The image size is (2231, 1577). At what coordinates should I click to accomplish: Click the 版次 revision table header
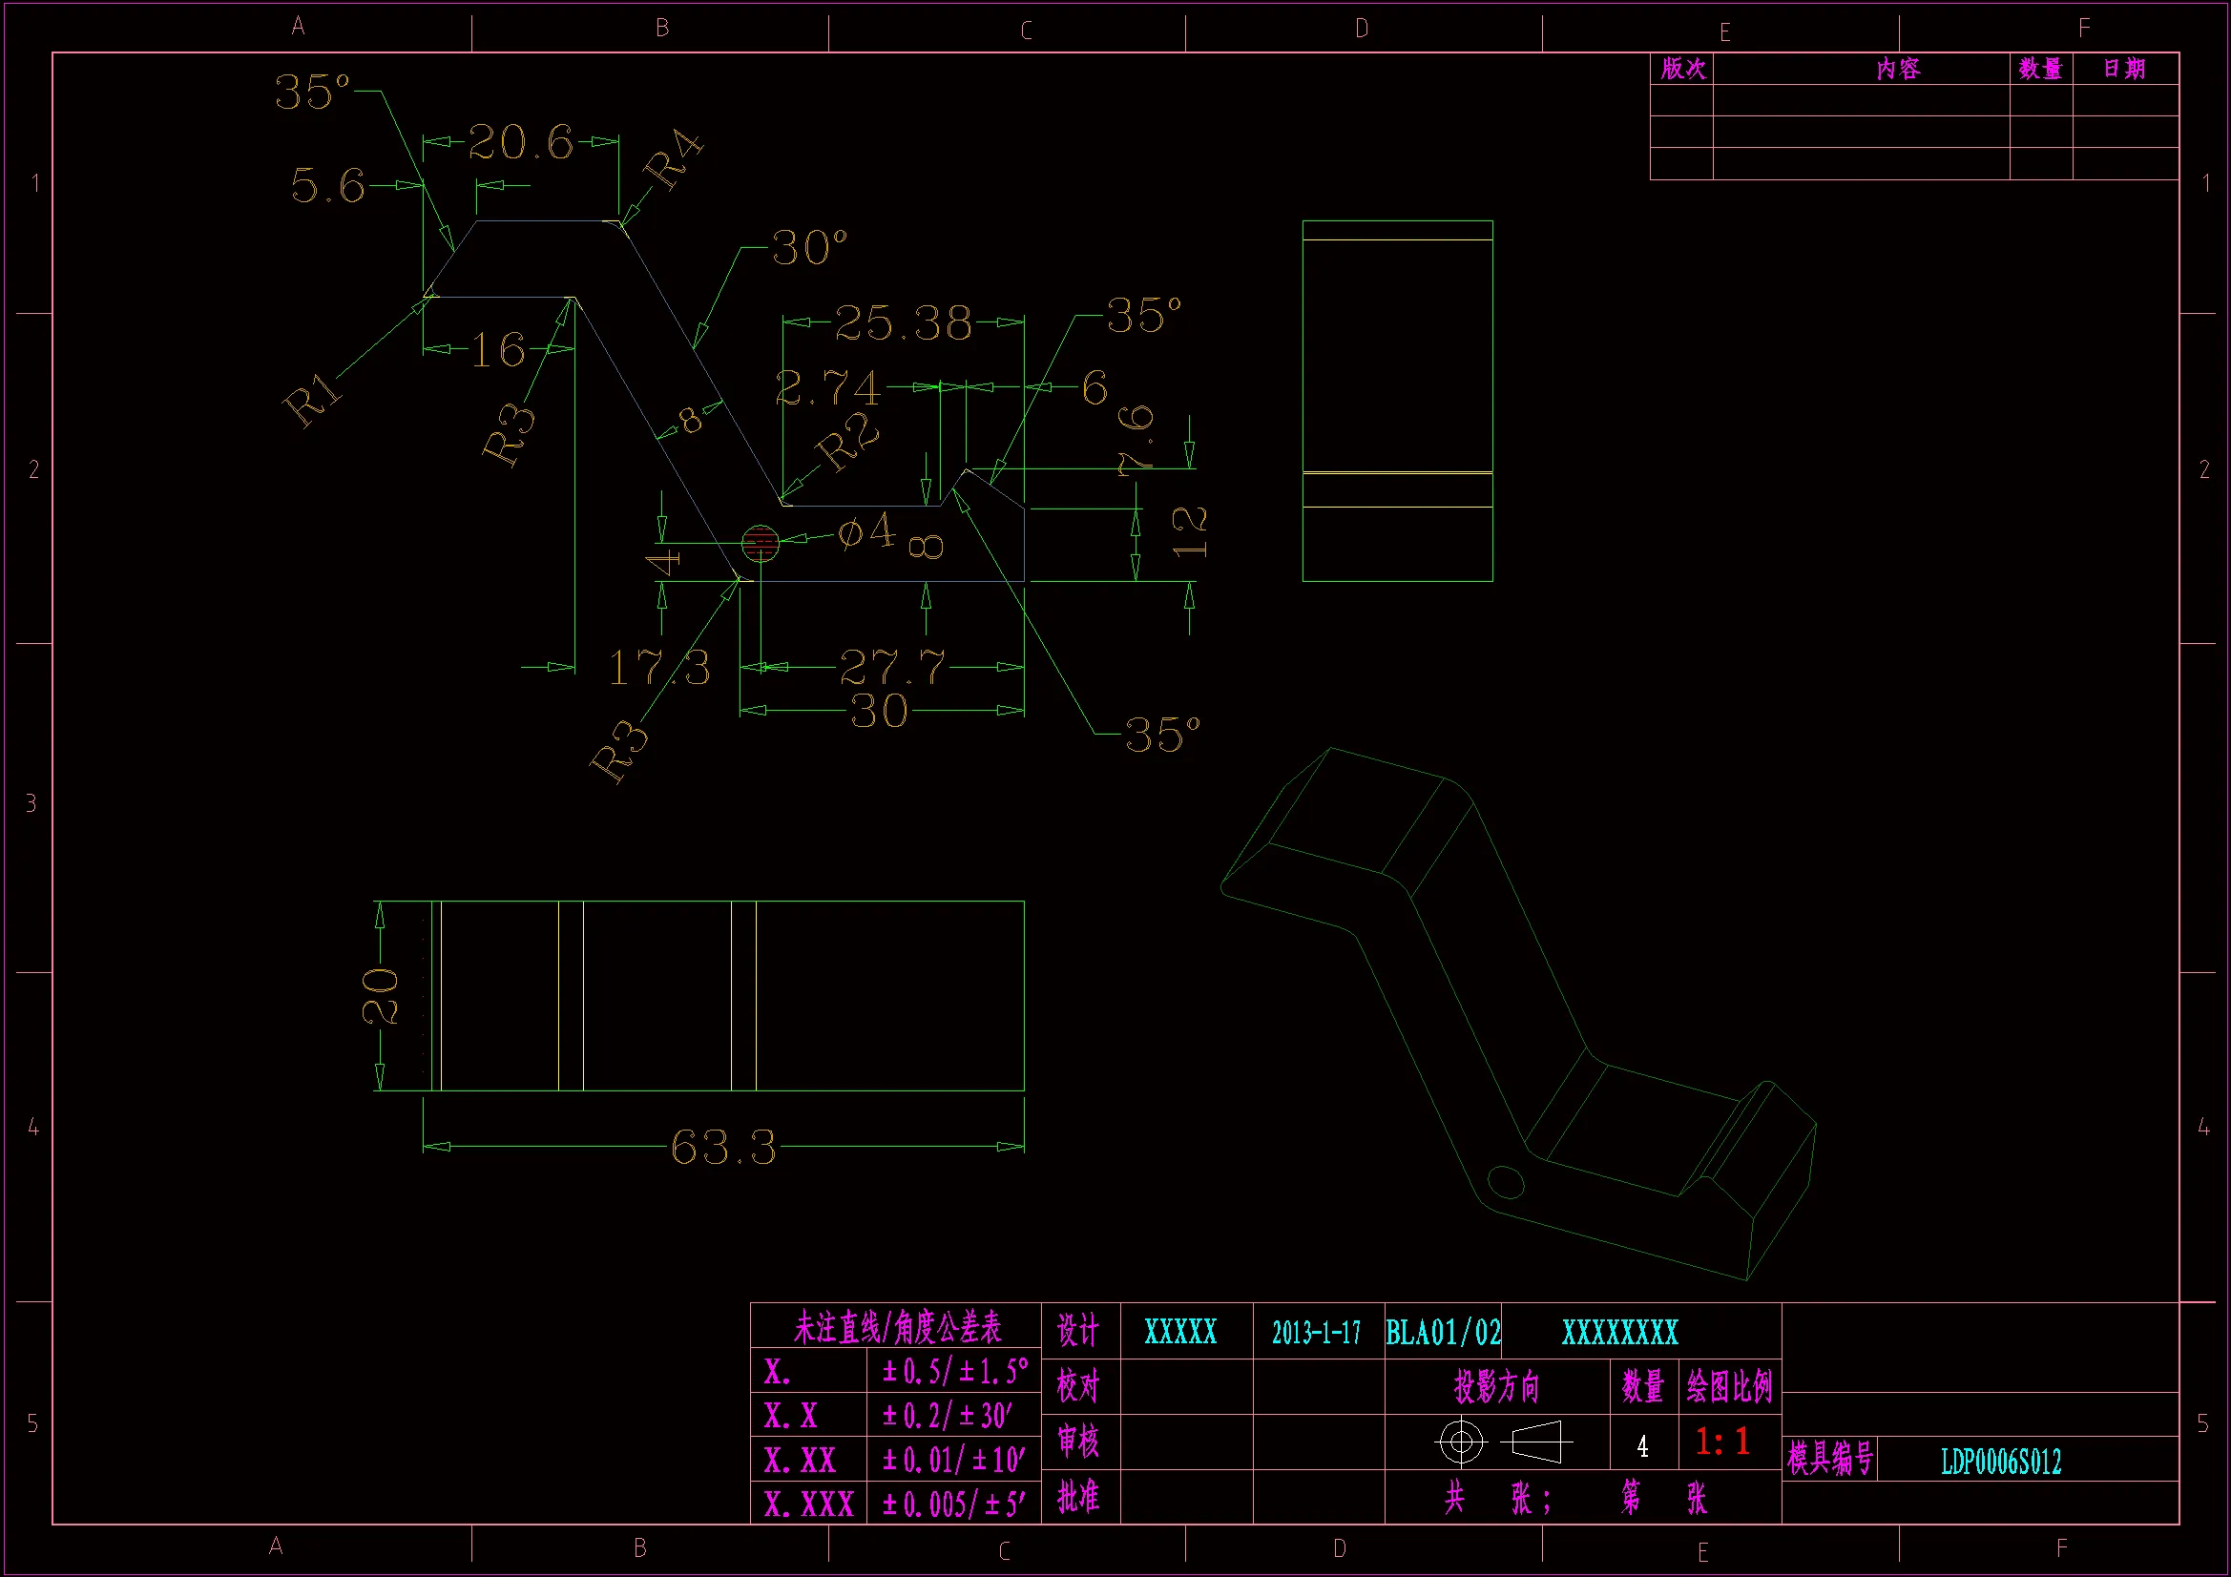click(1682, 69)
